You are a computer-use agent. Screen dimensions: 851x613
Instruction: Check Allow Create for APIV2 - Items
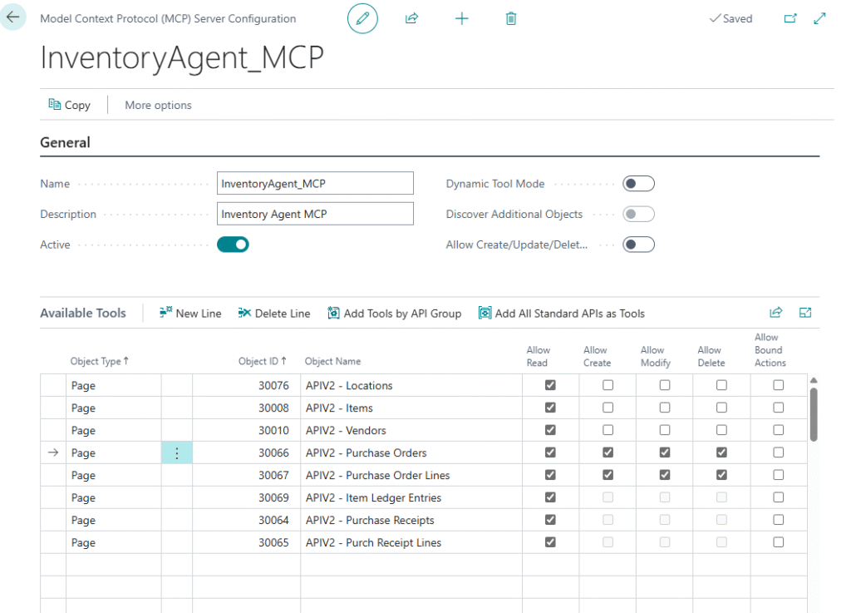[608, 408]
